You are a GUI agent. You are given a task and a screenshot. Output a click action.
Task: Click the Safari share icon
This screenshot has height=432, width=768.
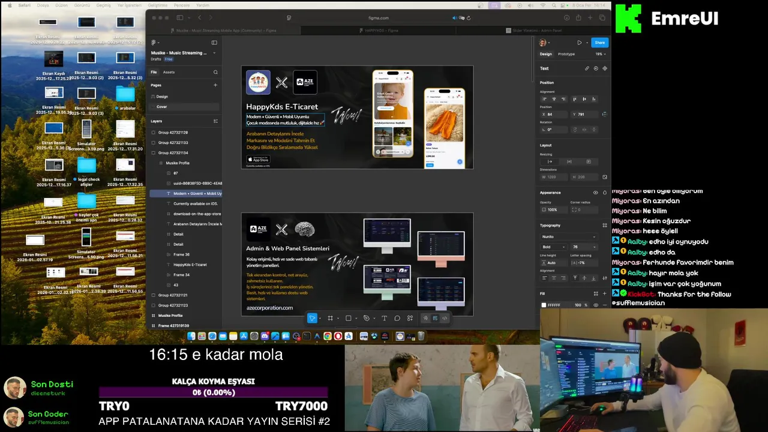click(x=578, y=18)
